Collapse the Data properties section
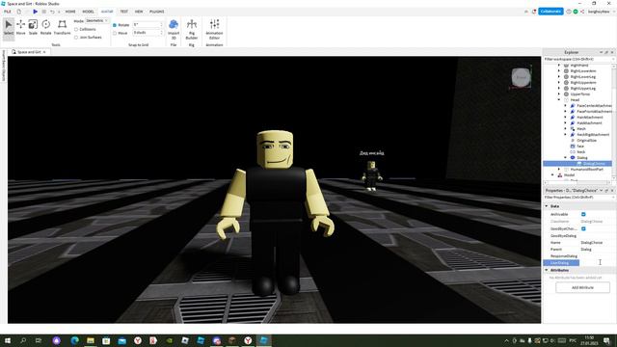The image size is (617, 347). [x=547, y=206]
